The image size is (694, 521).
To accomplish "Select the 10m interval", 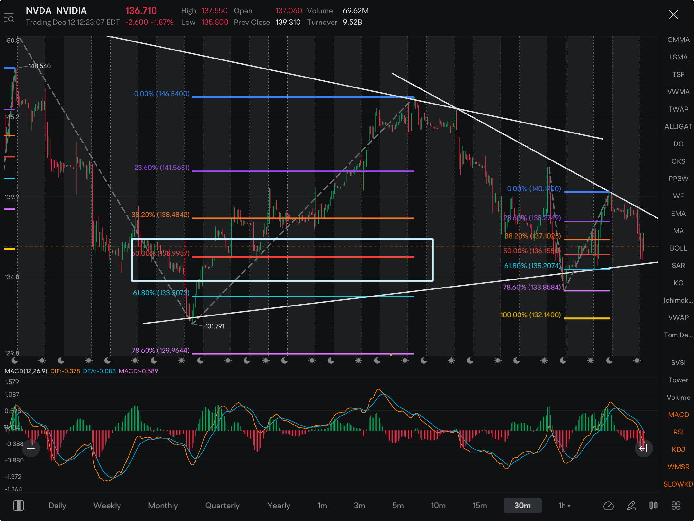I will tap(438, 506).
